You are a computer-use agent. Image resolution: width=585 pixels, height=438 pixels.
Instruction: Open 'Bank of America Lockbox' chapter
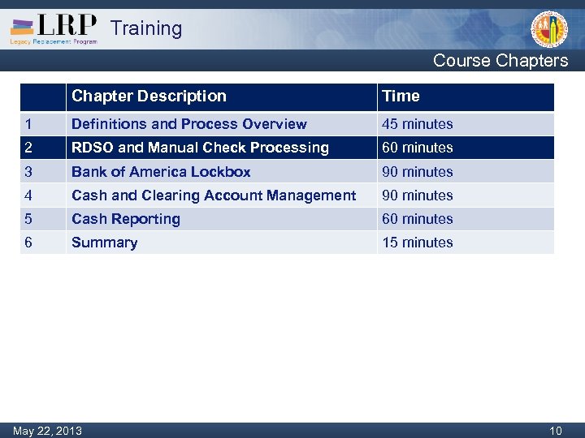[161, 172]
